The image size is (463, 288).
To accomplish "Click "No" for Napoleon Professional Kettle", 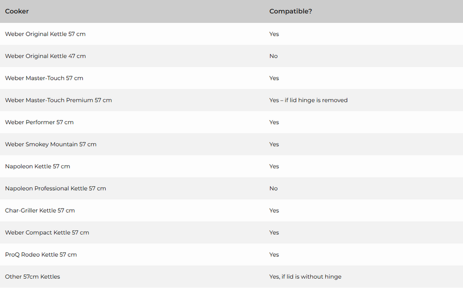I will (273, 188).
